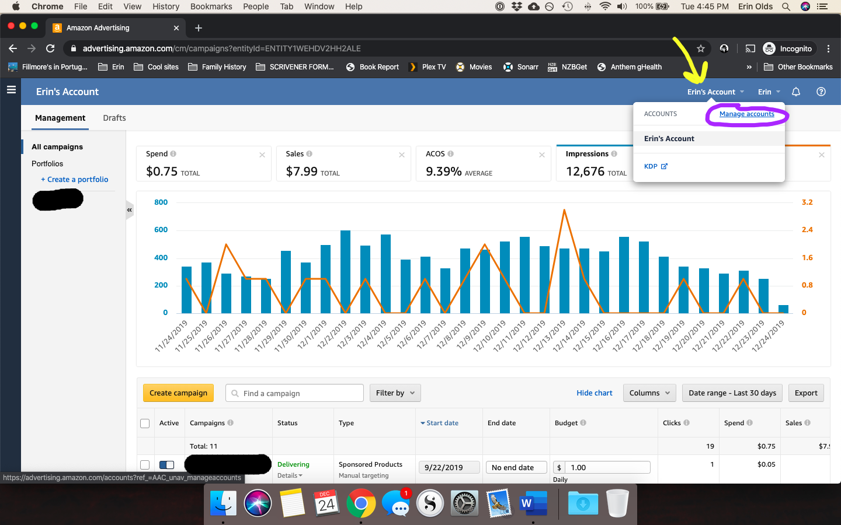Screen dimensions: 841x525
Task: Click the browser address bar
Action: tap(380, 48)
